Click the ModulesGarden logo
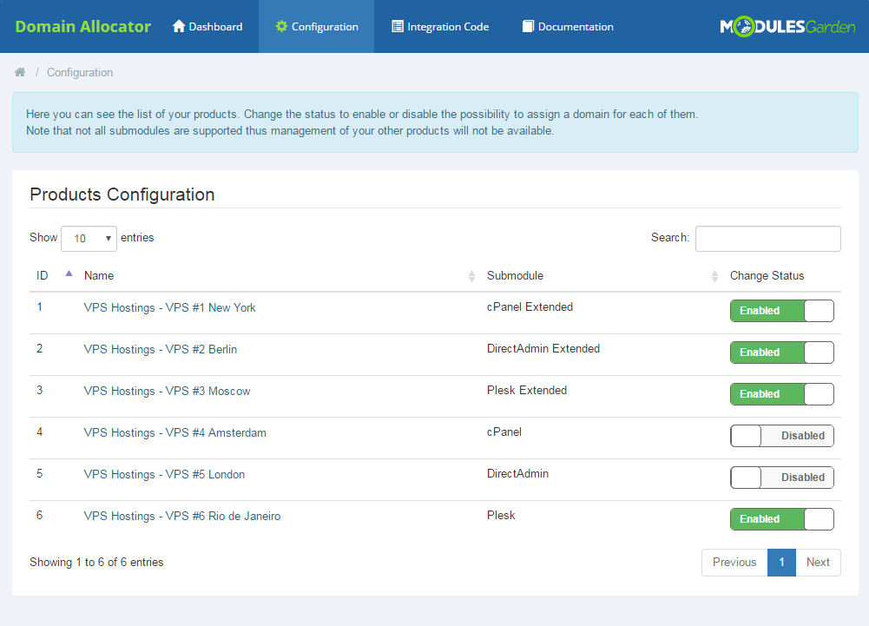This screenshot has height=626, width=869. [x=787, y=26]
